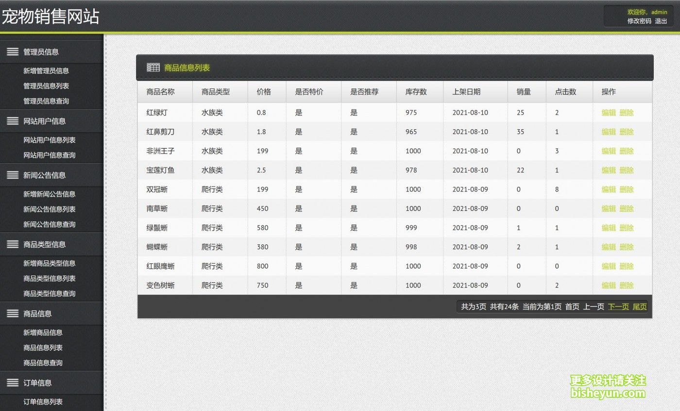The width and height of the screenshot is (680, 411).
Task: Select 商品类型信息查询 menu entry
Action: coord(50,293)
